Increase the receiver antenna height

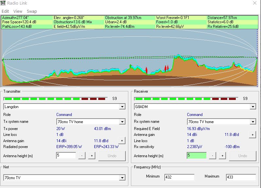click(x=222, y=156)
